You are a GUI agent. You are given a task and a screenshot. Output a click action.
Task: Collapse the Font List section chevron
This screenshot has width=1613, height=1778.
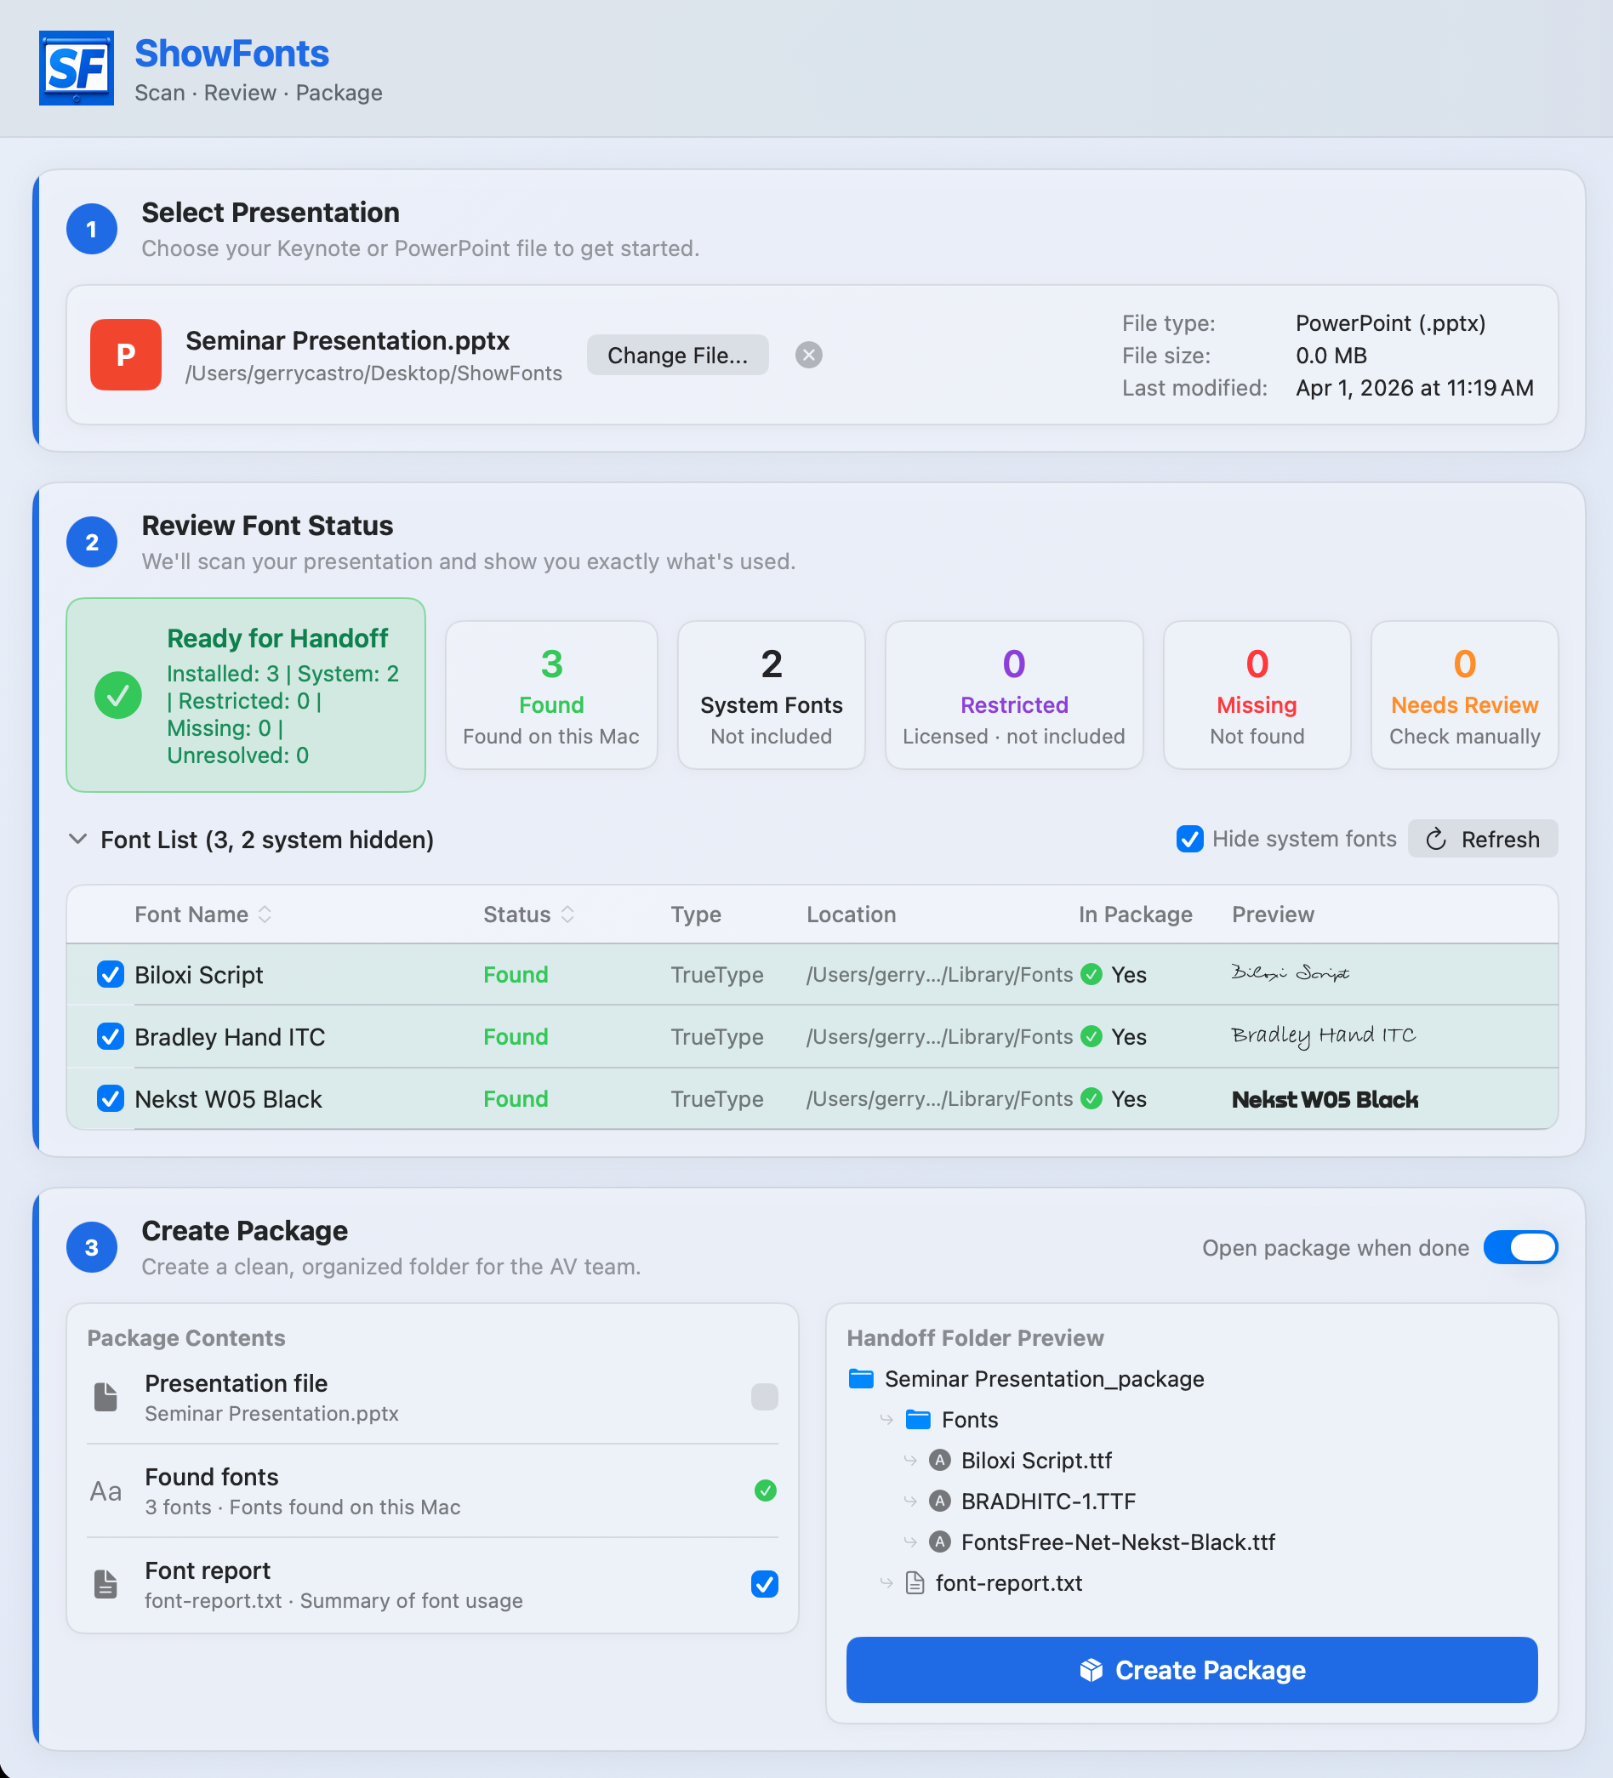(x=77, y=839)
